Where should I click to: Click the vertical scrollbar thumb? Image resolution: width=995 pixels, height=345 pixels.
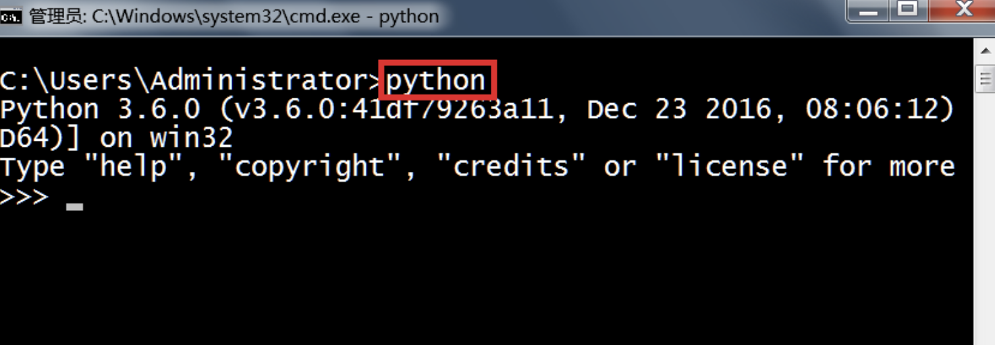click(985, 77)
